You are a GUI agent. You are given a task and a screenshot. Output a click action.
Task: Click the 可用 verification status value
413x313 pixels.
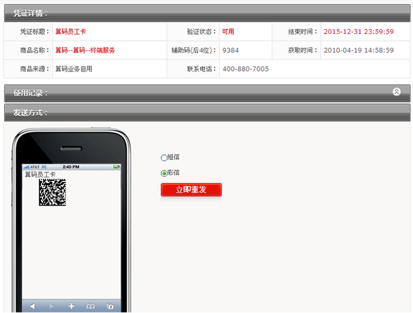click(228, 32)
